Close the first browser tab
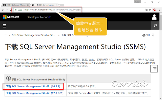This screenshot has height=100, width=162. pyautogui.click(x=28, y=5)
